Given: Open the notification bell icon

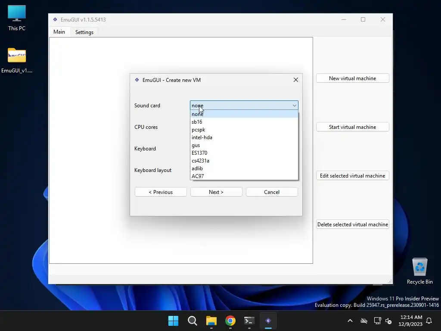Looking at the screenshot, I should (x=429, y=321).
